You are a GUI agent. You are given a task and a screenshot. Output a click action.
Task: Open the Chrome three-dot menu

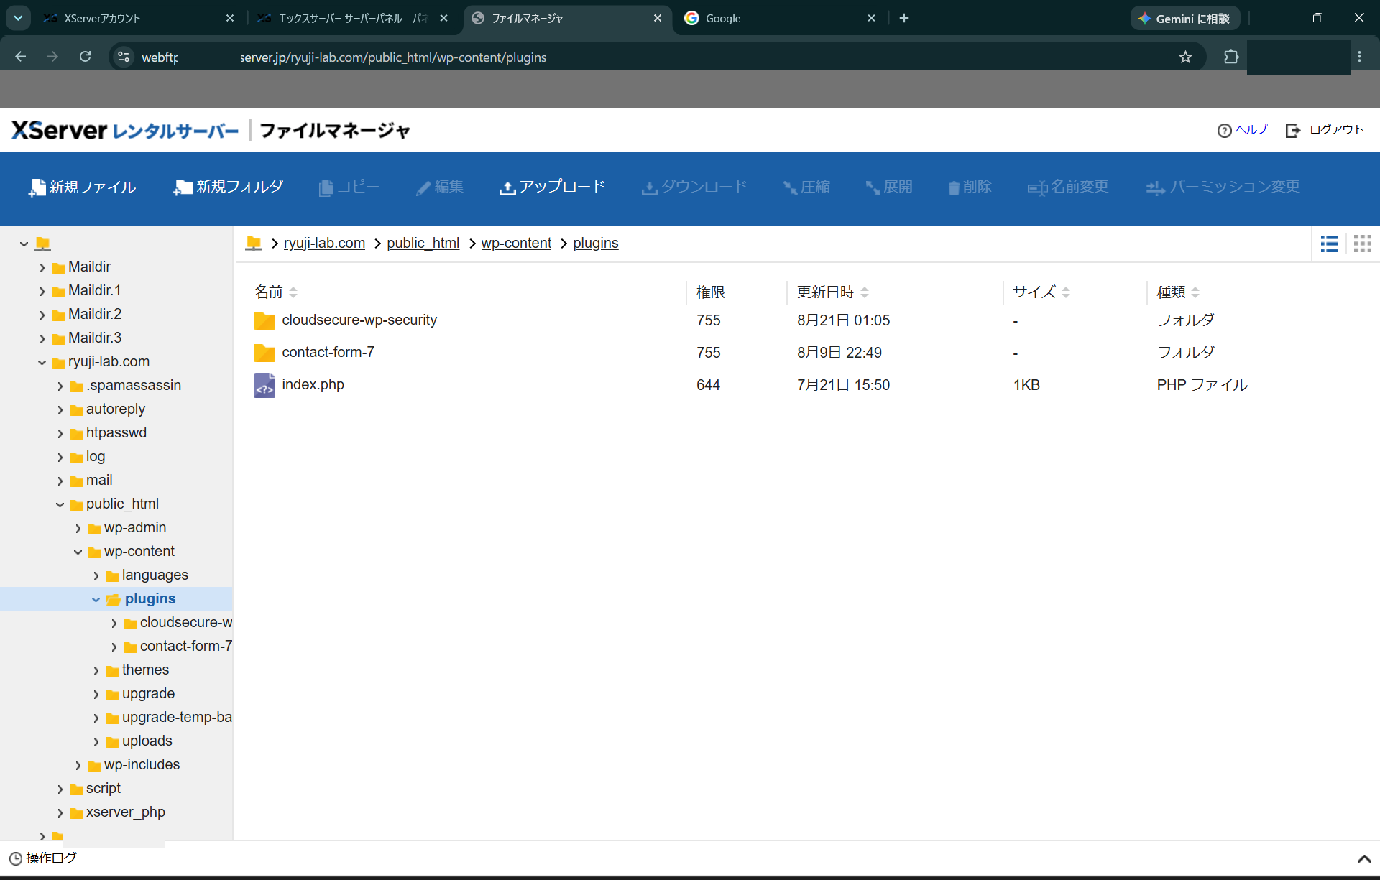(1359, 57)
